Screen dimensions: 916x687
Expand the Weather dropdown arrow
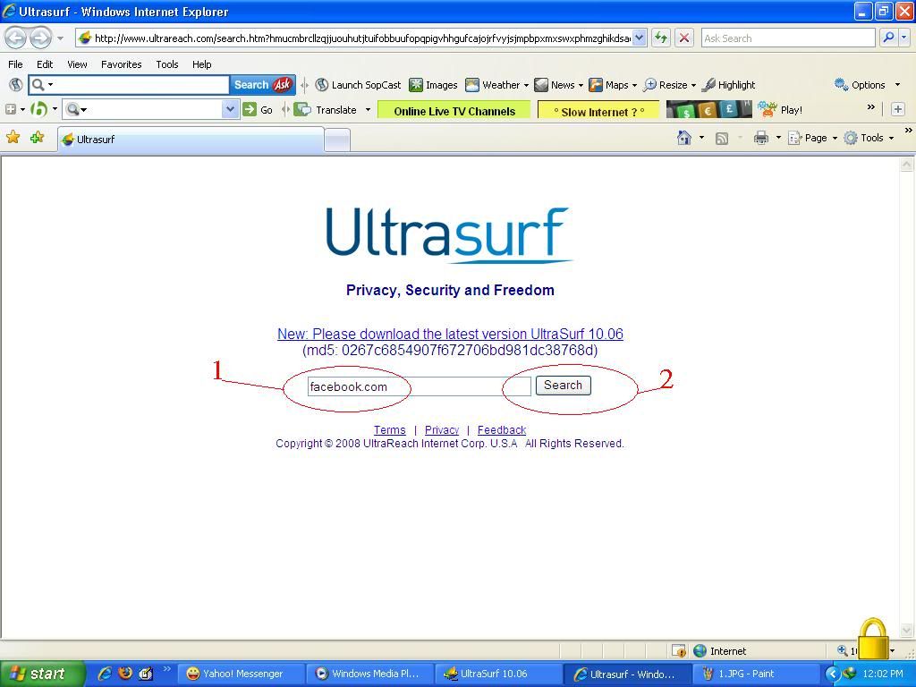pos(526,85)
